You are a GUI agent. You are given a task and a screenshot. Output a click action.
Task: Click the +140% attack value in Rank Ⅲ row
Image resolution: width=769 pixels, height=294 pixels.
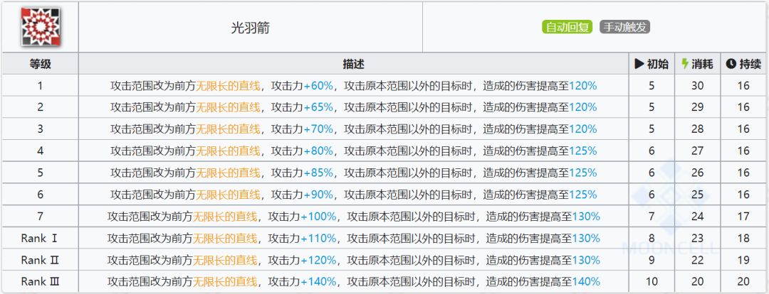pyautogui.click(x=318, y=282)
